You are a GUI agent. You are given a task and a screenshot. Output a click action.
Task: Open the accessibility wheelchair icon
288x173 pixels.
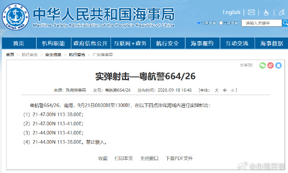[x=266, y=13]
